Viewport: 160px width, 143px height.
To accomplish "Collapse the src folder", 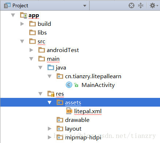I will tap(22, 41).
